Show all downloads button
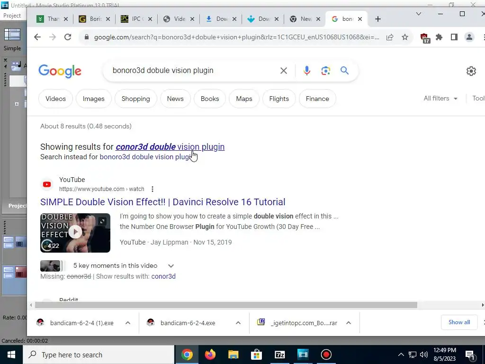Screen dimensions: 485x364 [459, 322]
